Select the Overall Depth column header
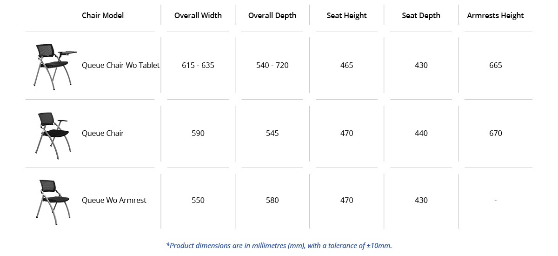Screen dimensions: 558x256 click(x=272, y=15)
